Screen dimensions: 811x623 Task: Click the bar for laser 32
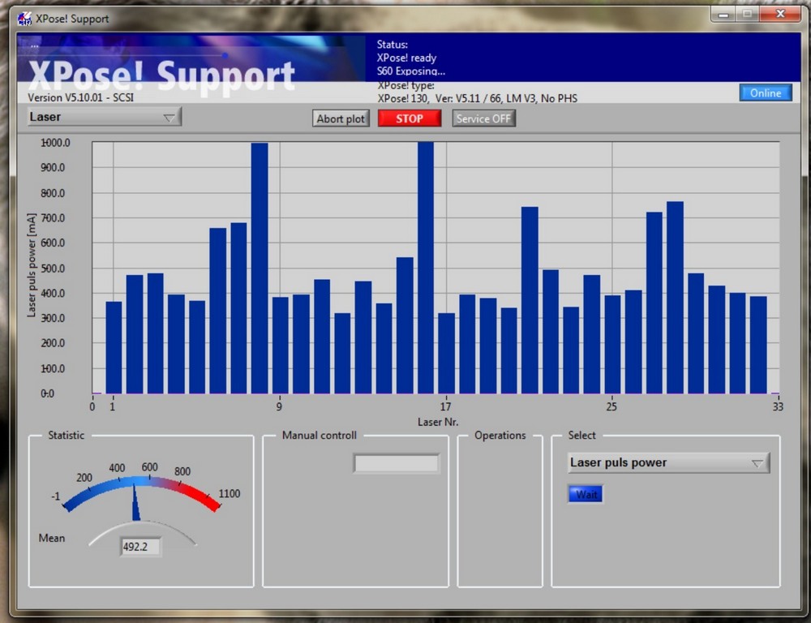click(x=758, y=345)
